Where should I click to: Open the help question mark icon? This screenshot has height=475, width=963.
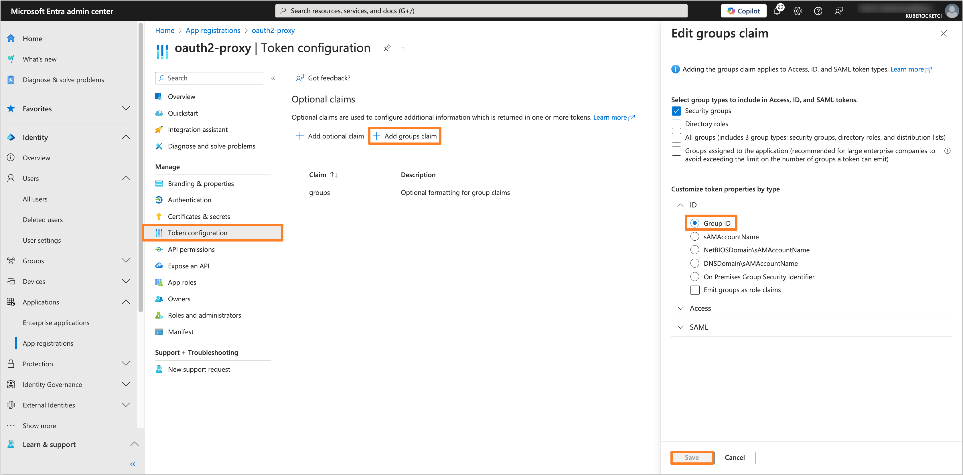pos(818,11)
